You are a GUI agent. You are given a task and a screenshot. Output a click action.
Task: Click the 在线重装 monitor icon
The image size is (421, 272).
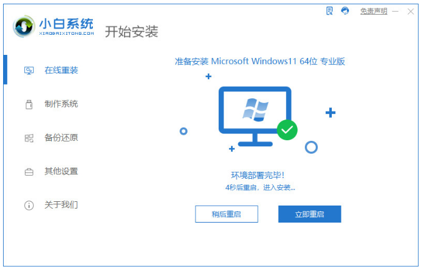click(x=29, y=71)
